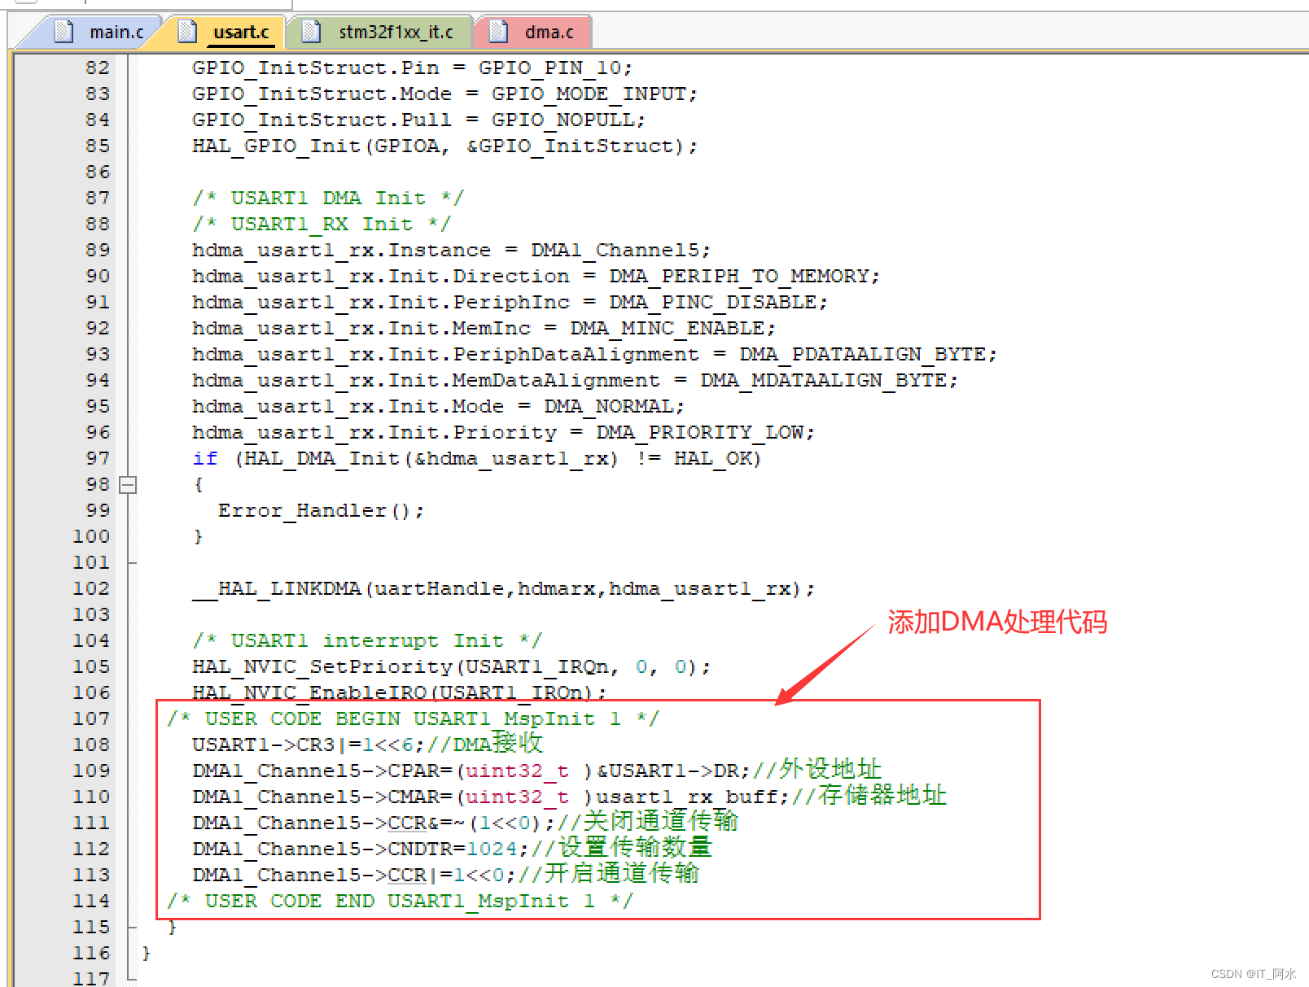This screenshot has width=1309, height=987.
Task: Click DMA_NORMAL mode value
Action: [609, 406]
